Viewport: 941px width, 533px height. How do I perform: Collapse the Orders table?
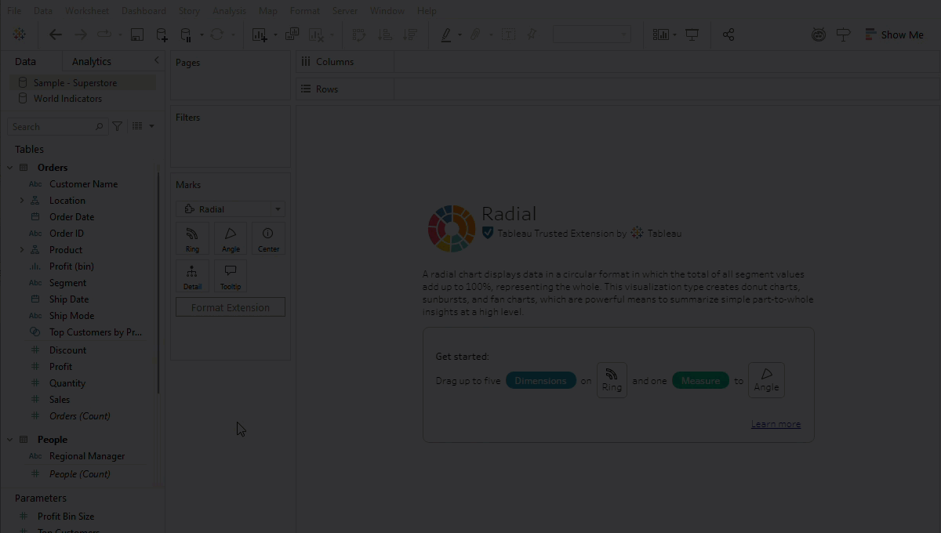click(x=10, y=168)
